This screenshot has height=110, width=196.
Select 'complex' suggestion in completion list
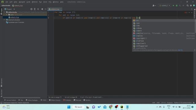(x=164, y=36)
